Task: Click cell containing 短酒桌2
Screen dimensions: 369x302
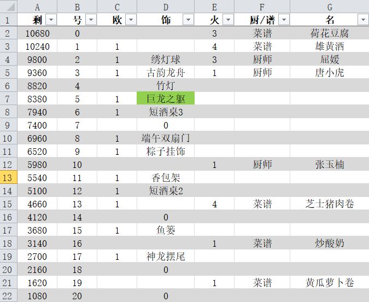Action: pos(166,190)
